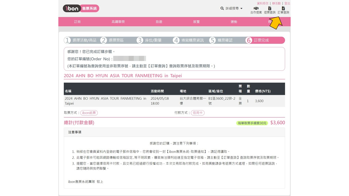Open the 展覽 menu
Image resolution: width=349 pixels, height=196 pixels.
(196, 22)
